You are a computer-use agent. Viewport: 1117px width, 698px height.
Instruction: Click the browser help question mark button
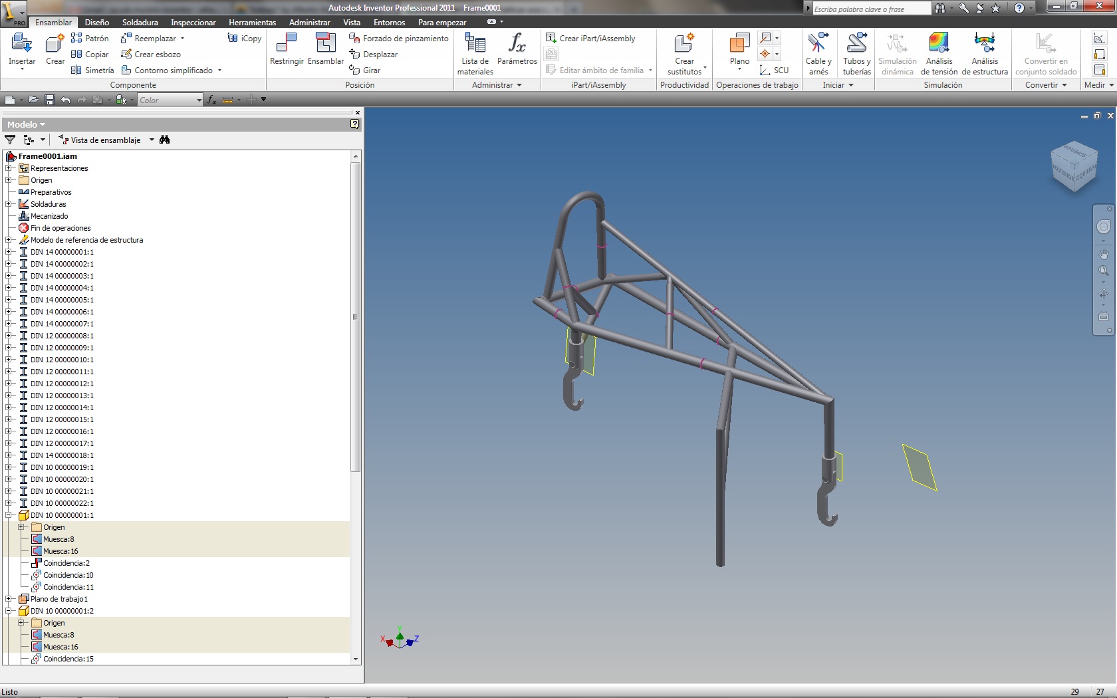[355, 124]
